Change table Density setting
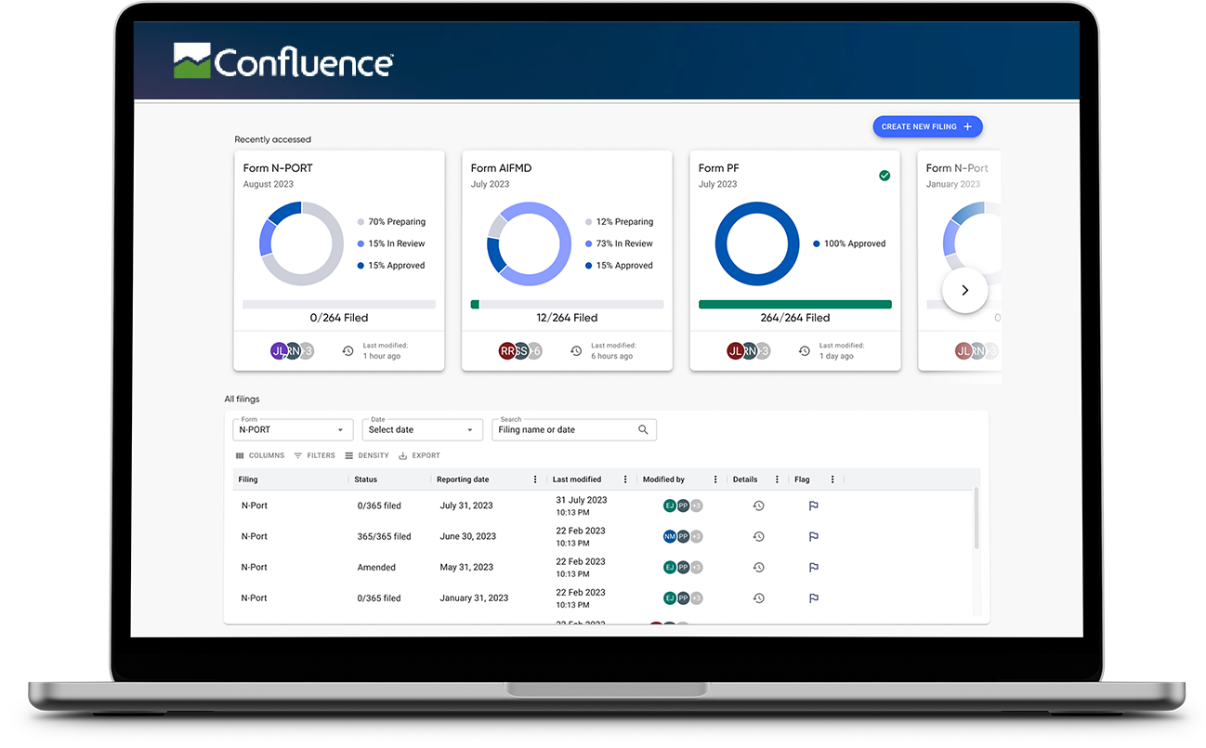The width and height of the screenshot is (1206, 748). coord(367,456)
